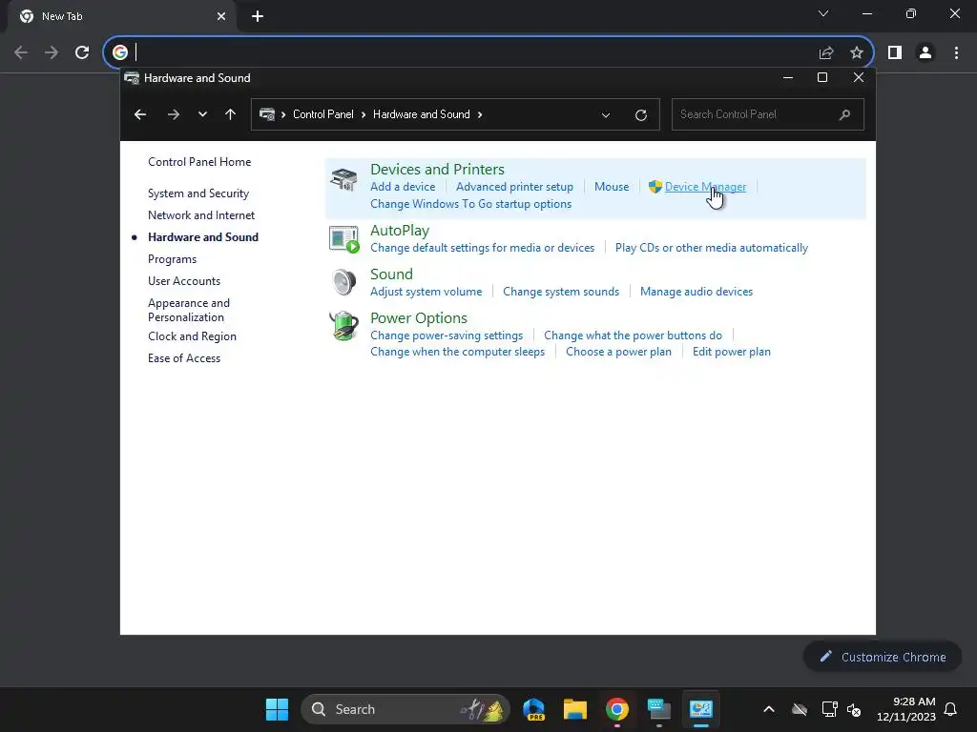Click Change power-saving settings
This screenshot has height=732, width=977.
pos(447,335)
